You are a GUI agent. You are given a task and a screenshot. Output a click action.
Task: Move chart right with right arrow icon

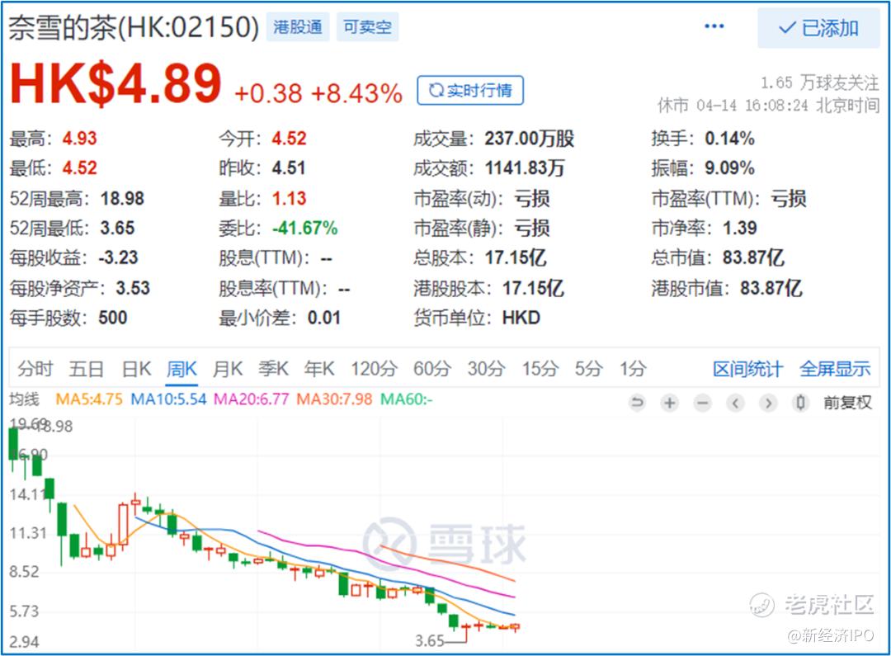click(x=768, y=403)
